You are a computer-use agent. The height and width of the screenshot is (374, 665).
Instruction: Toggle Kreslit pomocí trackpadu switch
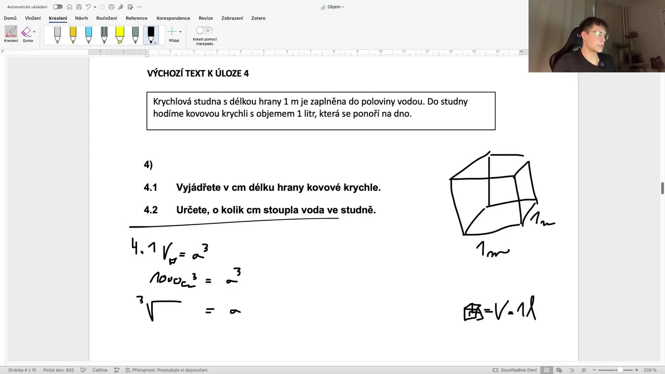click(x=204, y=31)
